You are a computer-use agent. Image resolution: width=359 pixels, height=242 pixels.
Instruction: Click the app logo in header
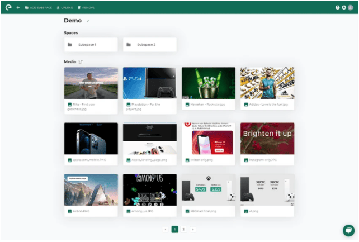click(x=8, y=8)
